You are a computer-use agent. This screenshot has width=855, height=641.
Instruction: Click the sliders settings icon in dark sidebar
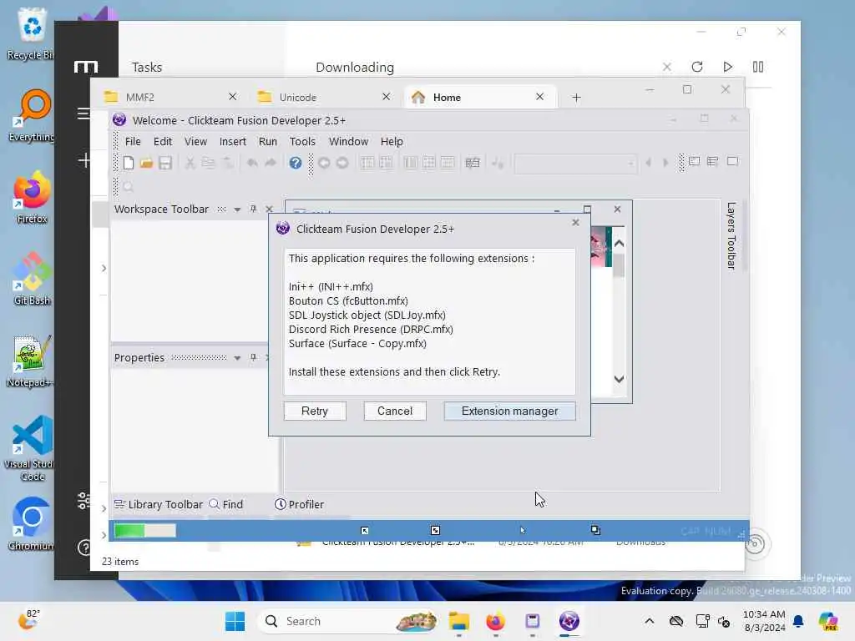tap(84, 501)
